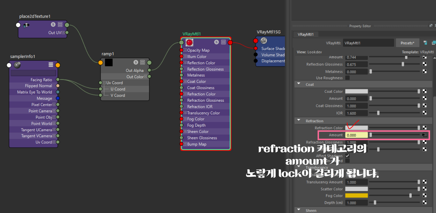436x213 pixels.
Task: Toggle view mode icon on samplerInfo1 node
Action: pyautogui.click(x=51, y=65)
